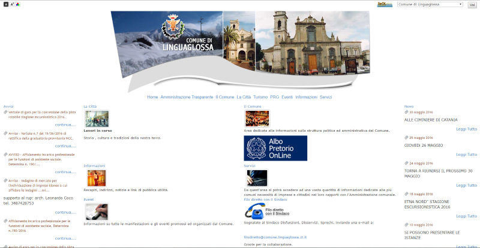Click the text 'Storia , cultura e tradizioni della nostra terra.'
This screenshot has height=248, width=480.
122,138
